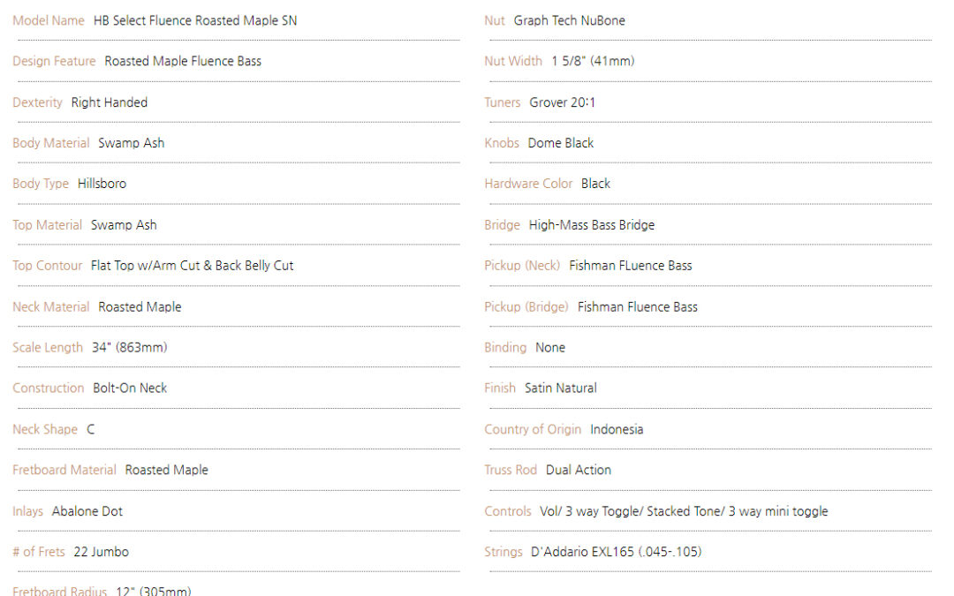This screenshot has height=596, width=954.
Task: Click the Roasted Maple neck material value
Action: point(140,307)
